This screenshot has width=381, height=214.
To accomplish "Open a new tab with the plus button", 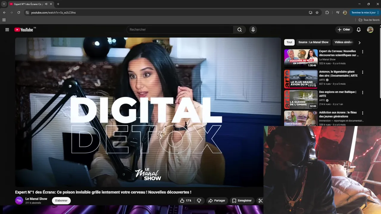I will coord(58,4).
